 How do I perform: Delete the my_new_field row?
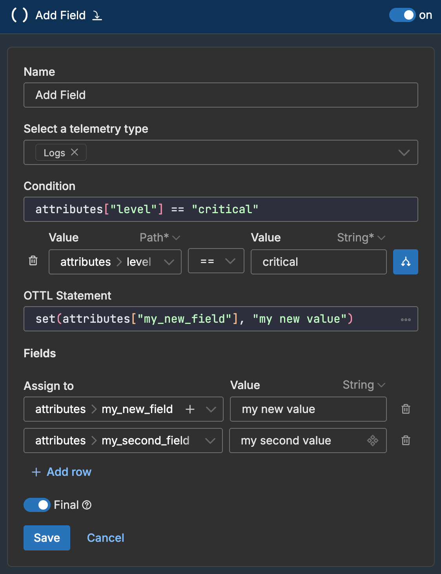[x=406, y=409]
